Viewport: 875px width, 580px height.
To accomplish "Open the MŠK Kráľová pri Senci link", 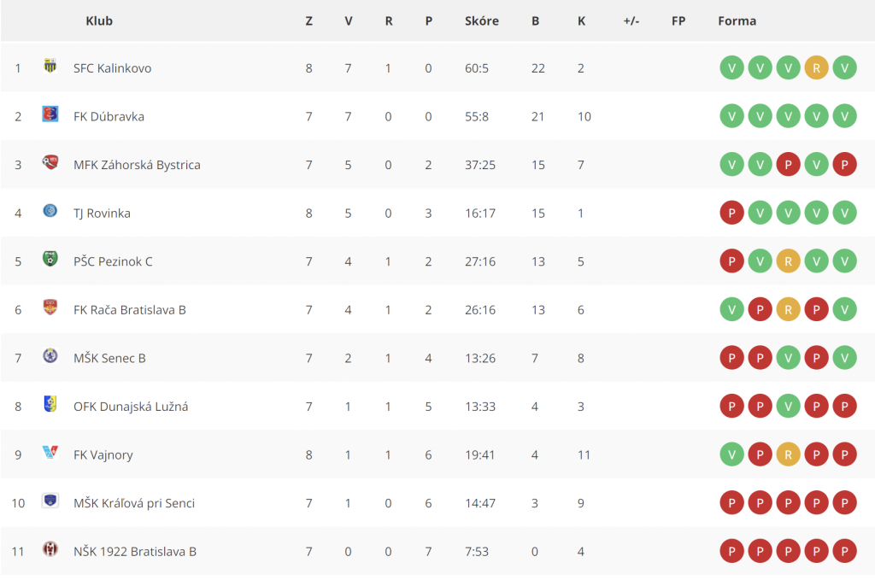I will click(x=134, y=503).
